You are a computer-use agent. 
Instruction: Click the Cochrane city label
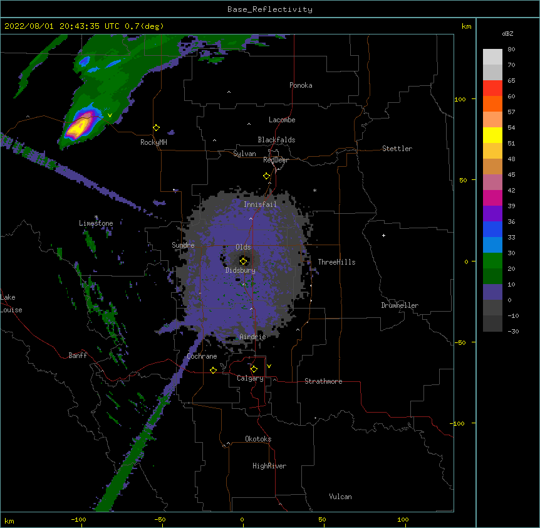[202, 356]
